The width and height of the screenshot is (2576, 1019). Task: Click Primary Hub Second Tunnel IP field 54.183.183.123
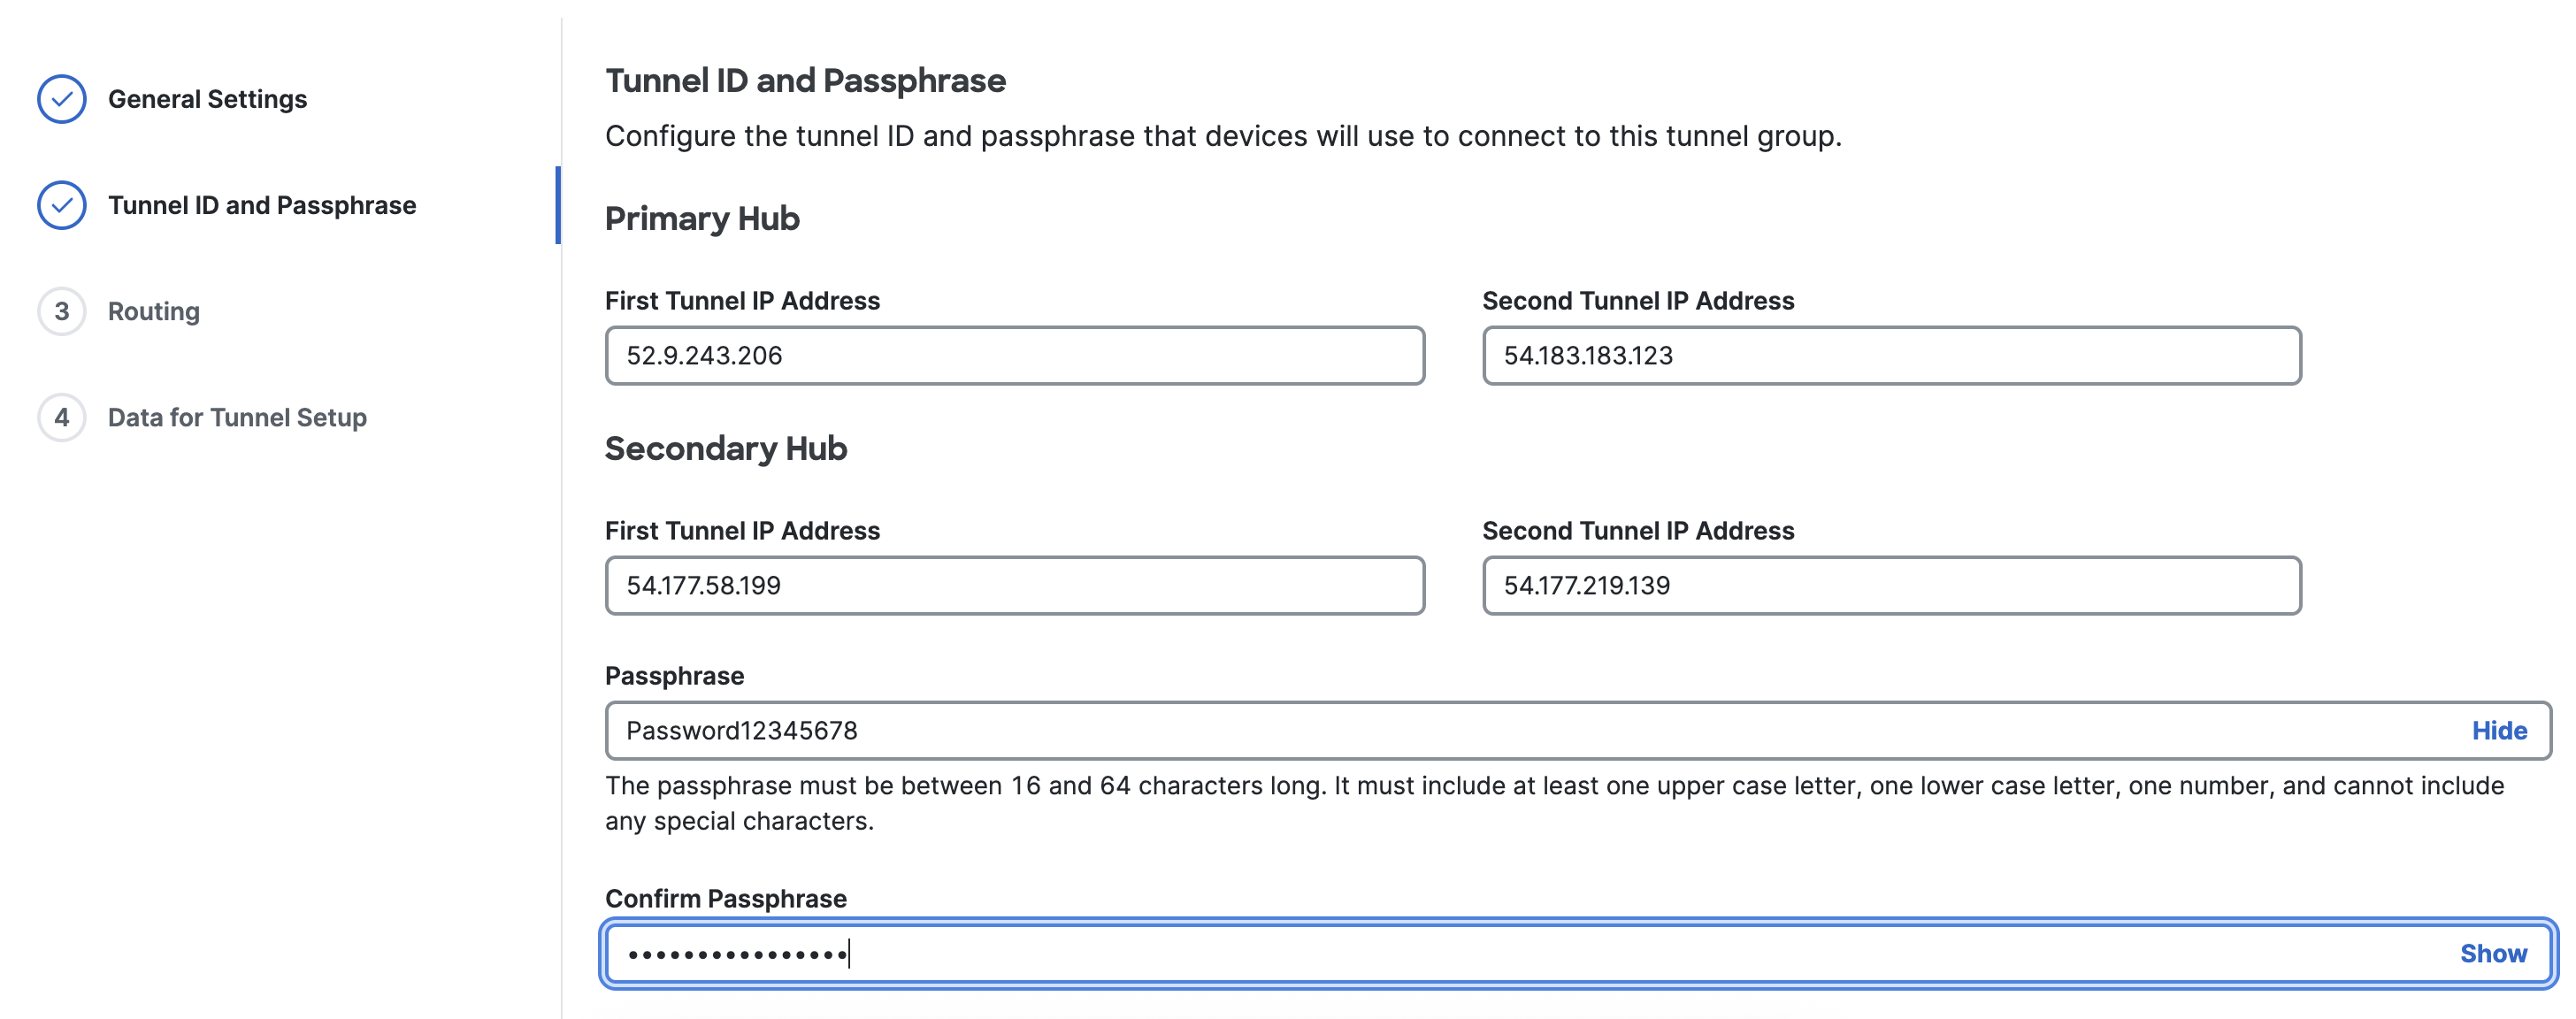coord(1891,355)
